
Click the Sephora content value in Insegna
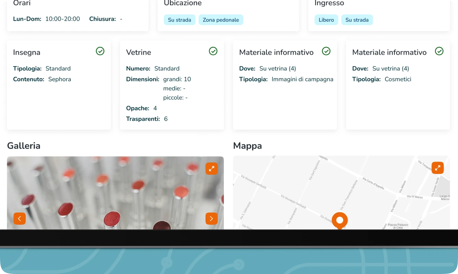pos(59,79)
